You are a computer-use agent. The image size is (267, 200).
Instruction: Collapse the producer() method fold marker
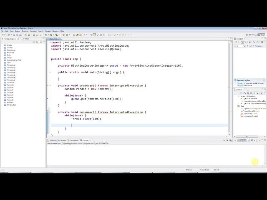click(50, 85)
